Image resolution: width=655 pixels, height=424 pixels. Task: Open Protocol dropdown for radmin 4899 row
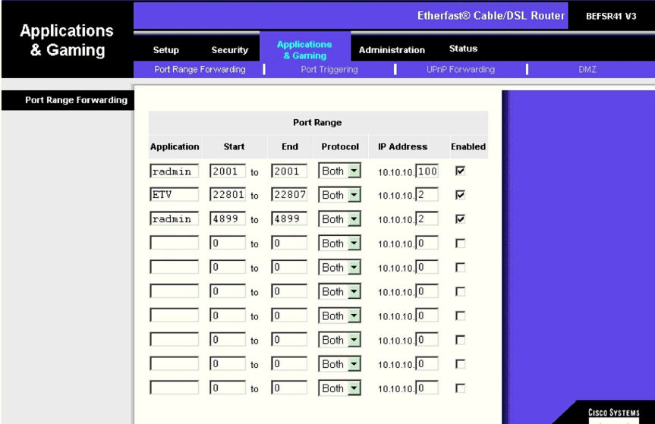pyautogui.click(x=339, y=219)
